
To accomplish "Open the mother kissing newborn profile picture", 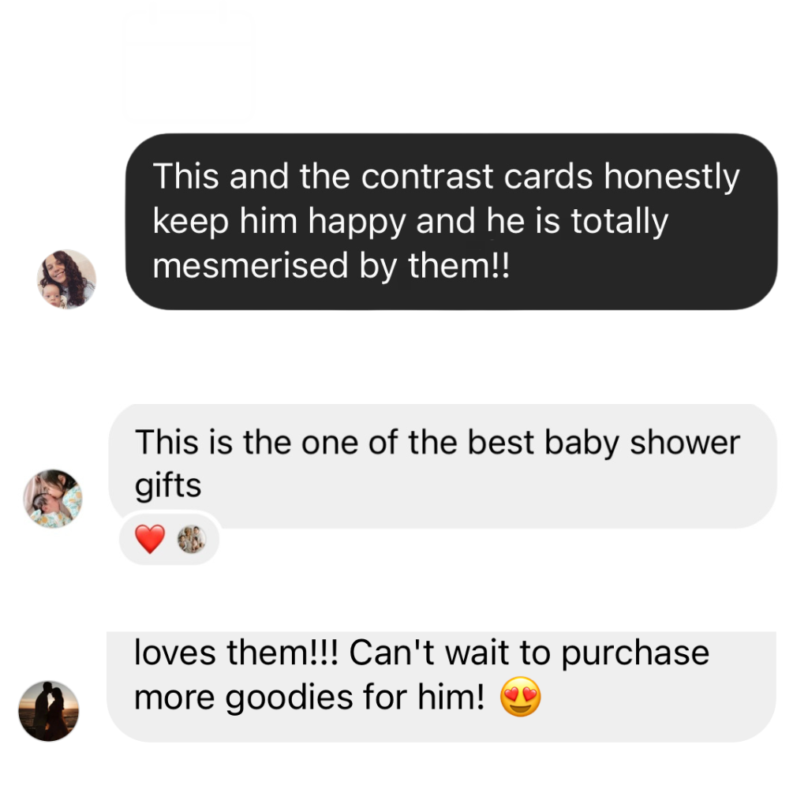I will (53, 499).
